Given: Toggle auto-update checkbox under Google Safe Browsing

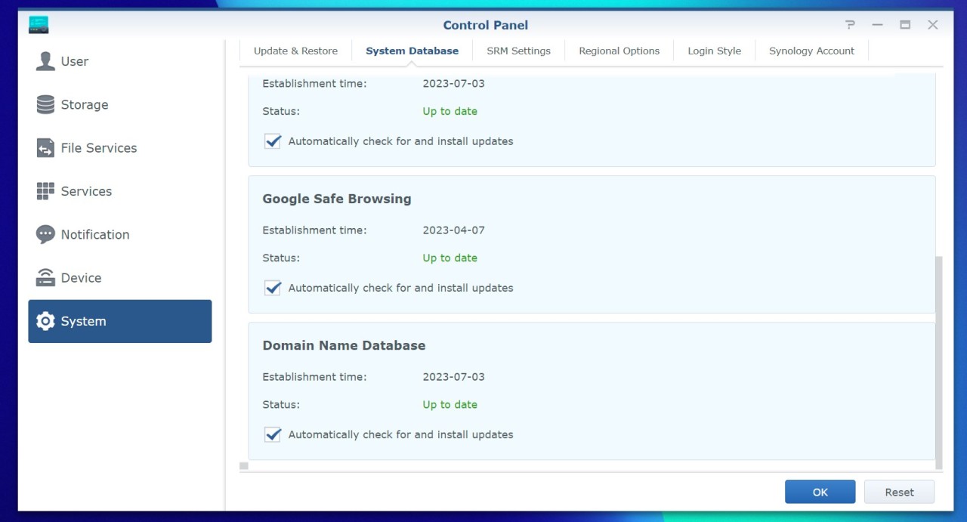Looking at the screenshot, I should point(273,288).
